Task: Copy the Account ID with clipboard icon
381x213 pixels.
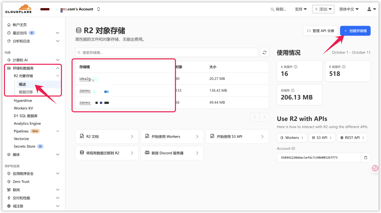Action: 366,158
